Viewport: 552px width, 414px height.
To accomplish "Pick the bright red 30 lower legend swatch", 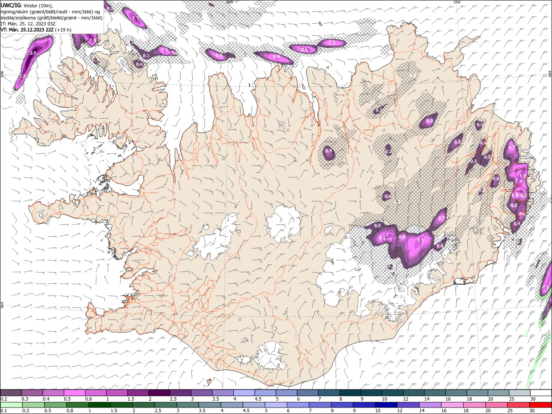I will (x=541, y=405).
